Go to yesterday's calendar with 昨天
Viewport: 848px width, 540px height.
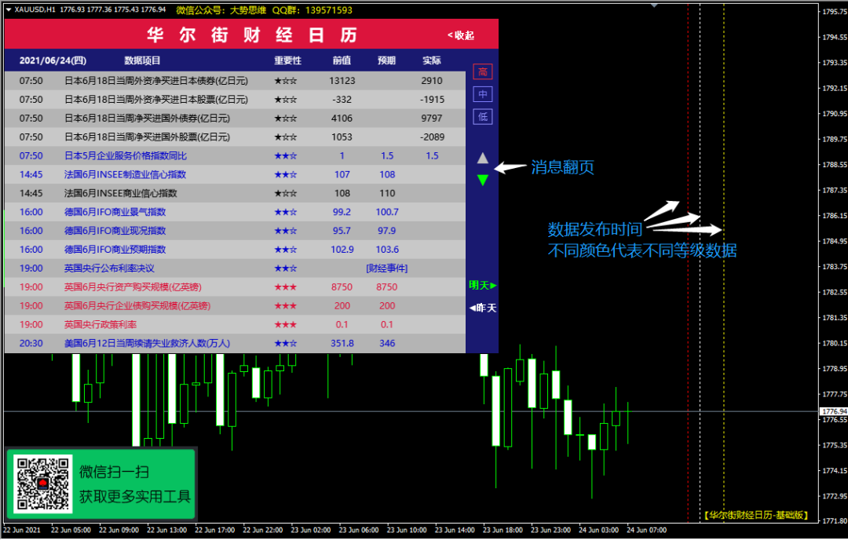[x=482, y=308]
